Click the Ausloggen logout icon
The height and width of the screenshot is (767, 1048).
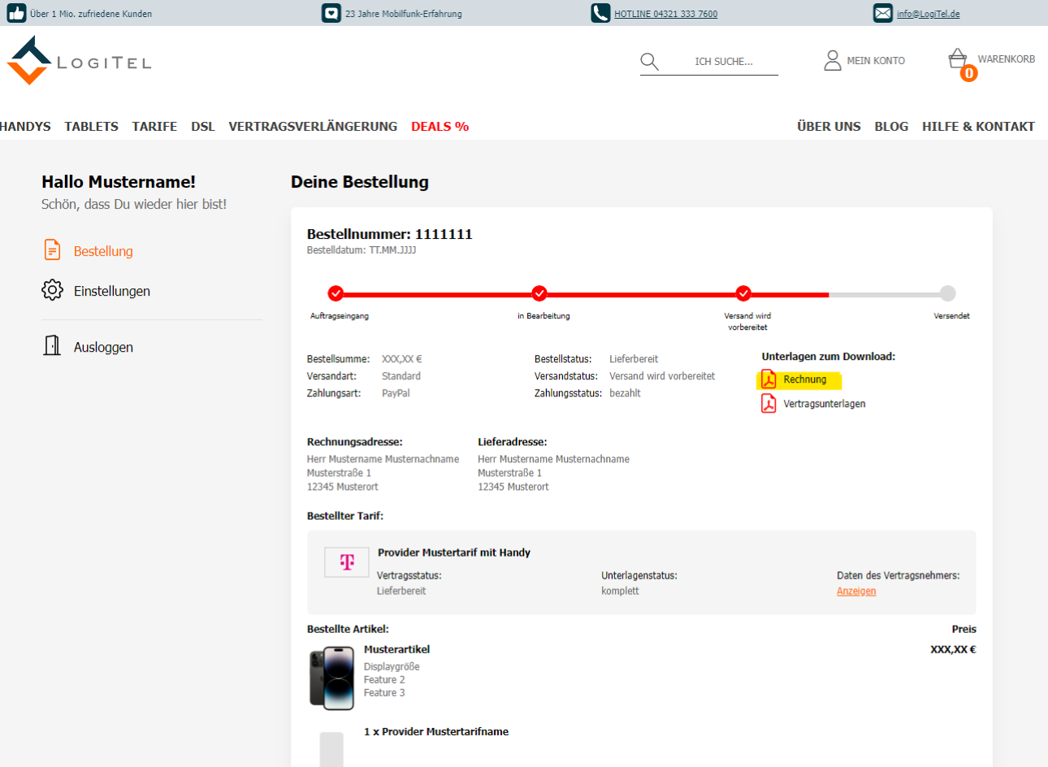tap(52, 345)
